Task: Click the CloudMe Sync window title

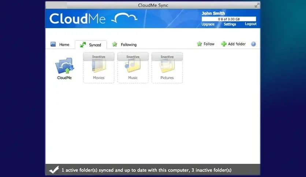Action: tap(153, 5)
